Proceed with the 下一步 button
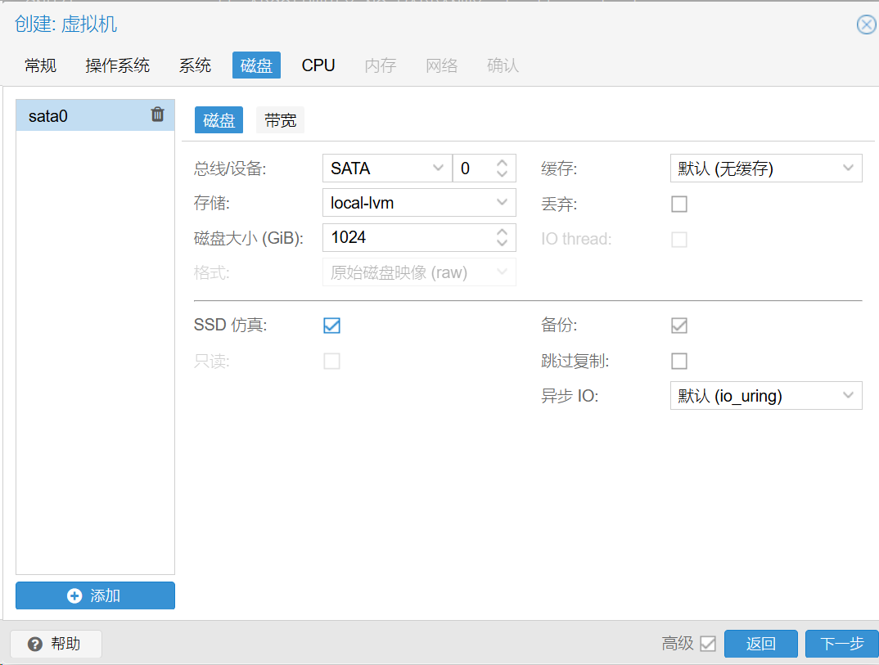 coord(842,644)
